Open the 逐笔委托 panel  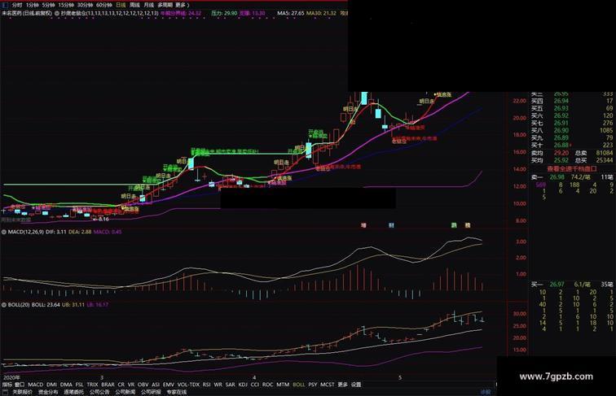[74, 392]
